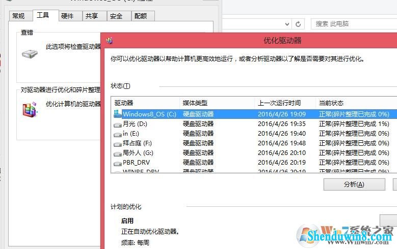The height and width of the screenshot is (249, 397).
Task: Select the Windows8_OS (C:) drive row
Action: 254,114
